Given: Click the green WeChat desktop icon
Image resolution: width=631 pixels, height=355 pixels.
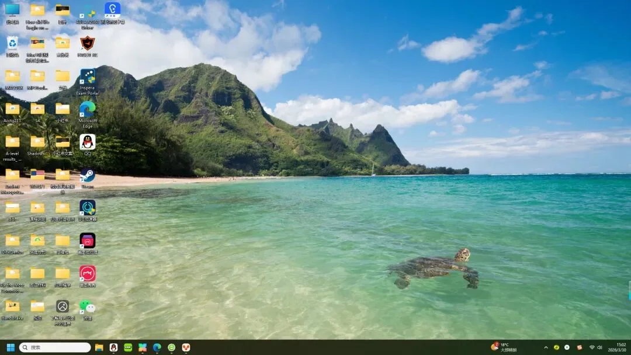Looking at the screenshot, I should tap(87, 307).
